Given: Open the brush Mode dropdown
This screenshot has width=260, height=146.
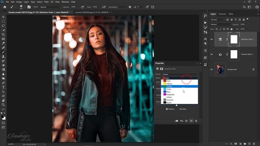Looking at the screenshot, I should click(x=50, y=7).
